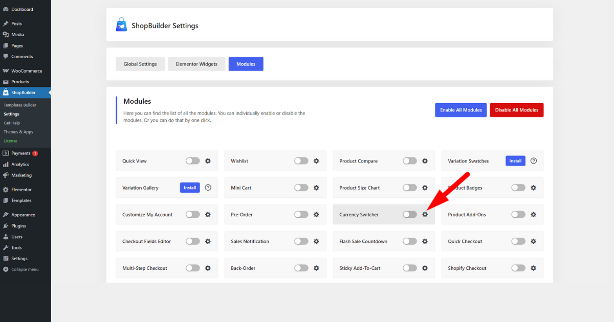
Task: Toggle the Wishlist module switch
Action: tap(301, 161)
